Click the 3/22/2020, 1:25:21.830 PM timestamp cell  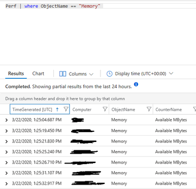pyautogui.click(x=37, y=141)
